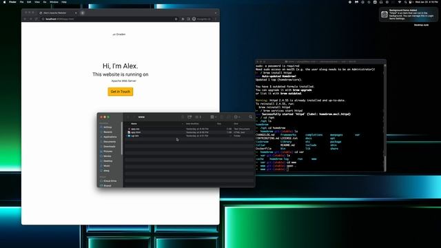Open Control Center in the menu bar

coord(411,2)
